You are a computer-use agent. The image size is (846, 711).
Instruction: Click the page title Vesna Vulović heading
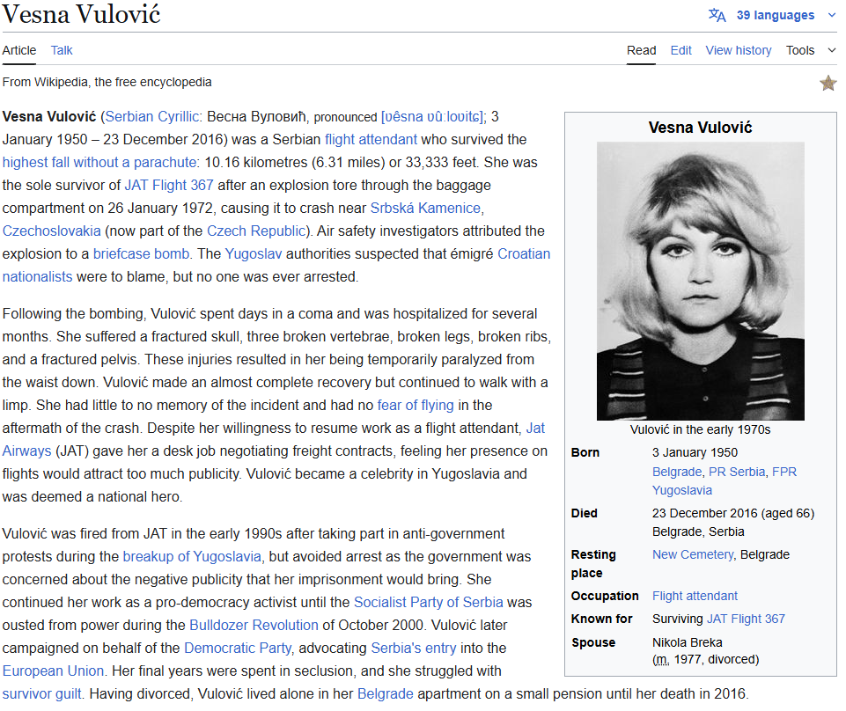pyautogui.click(x=82, y=14)
